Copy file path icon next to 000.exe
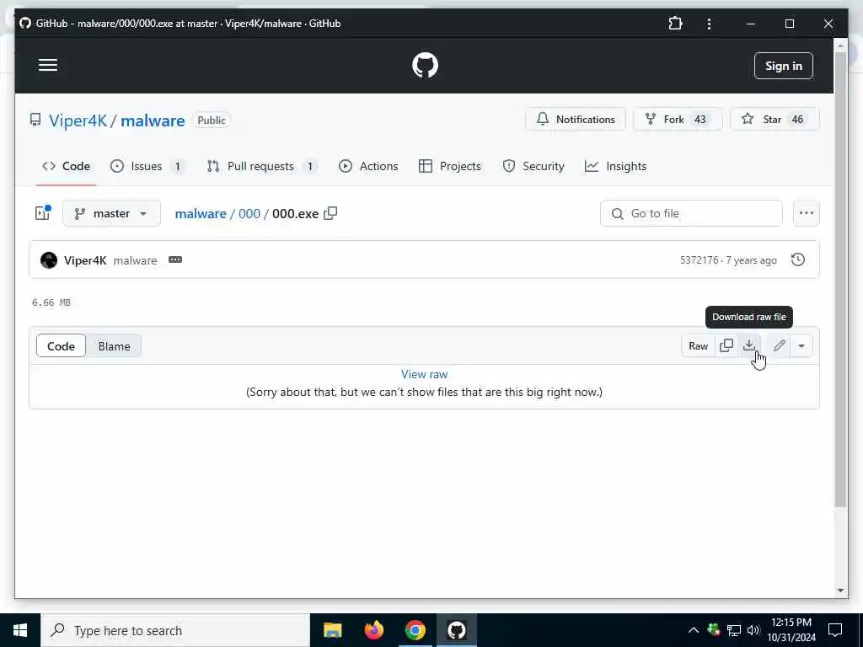 (x=330, y=213)
